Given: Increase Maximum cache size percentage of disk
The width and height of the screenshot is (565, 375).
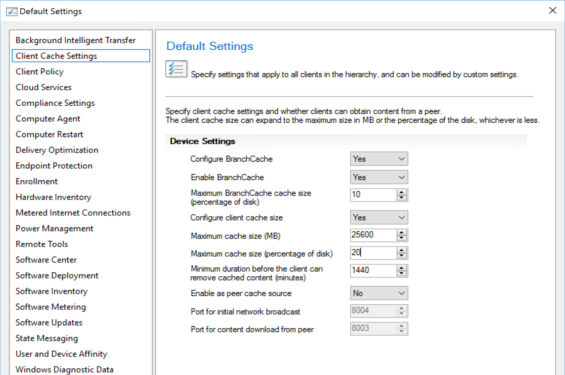Looking at the screenshot, I should (x=402, y=250).
